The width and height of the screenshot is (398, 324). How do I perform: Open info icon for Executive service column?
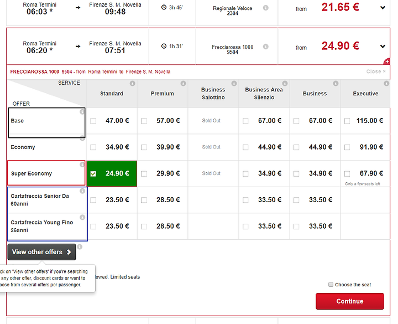(x=386, y=84)
